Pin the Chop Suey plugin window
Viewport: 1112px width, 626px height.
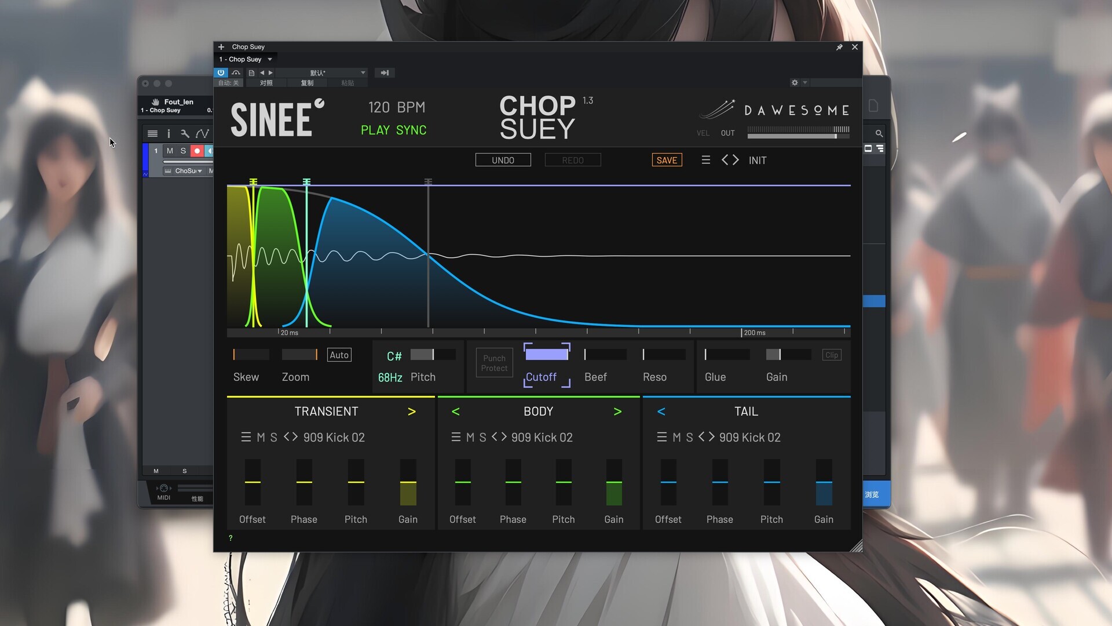pyautogui.click(x=839, y=47)
